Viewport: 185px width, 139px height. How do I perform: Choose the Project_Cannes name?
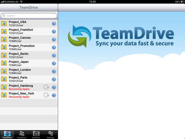pos(20,38)
